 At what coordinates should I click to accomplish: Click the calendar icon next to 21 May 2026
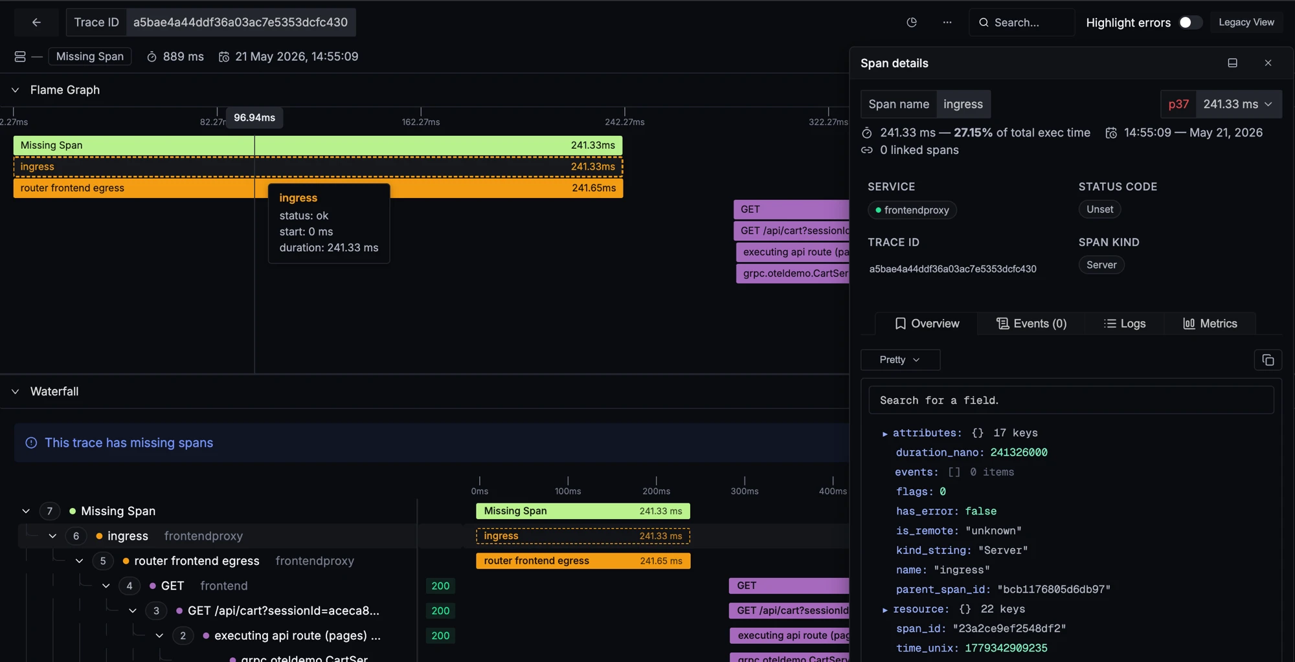(x=223, y=57)
